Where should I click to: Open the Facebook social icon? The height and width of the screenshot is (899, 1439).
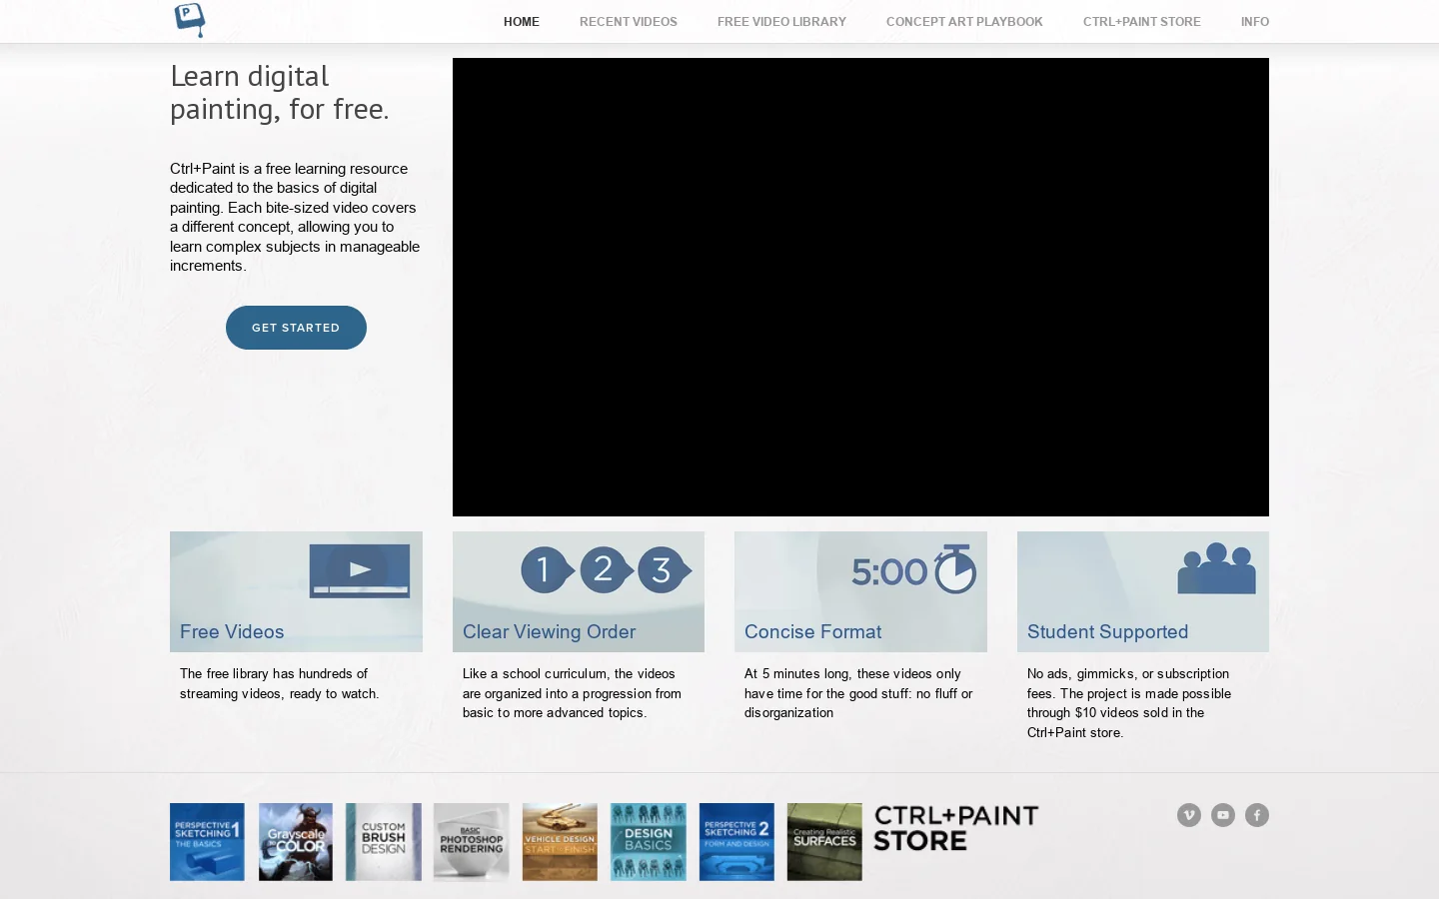click(1257, 815)
